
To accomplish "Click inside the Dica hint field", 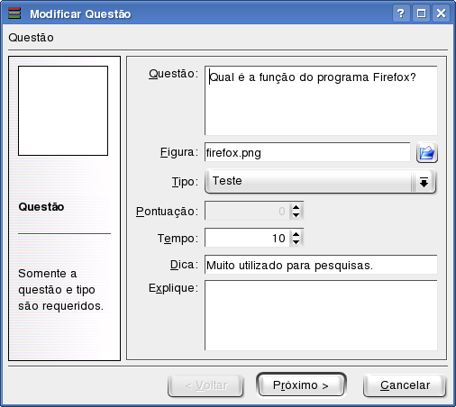I will click(321, 265).
